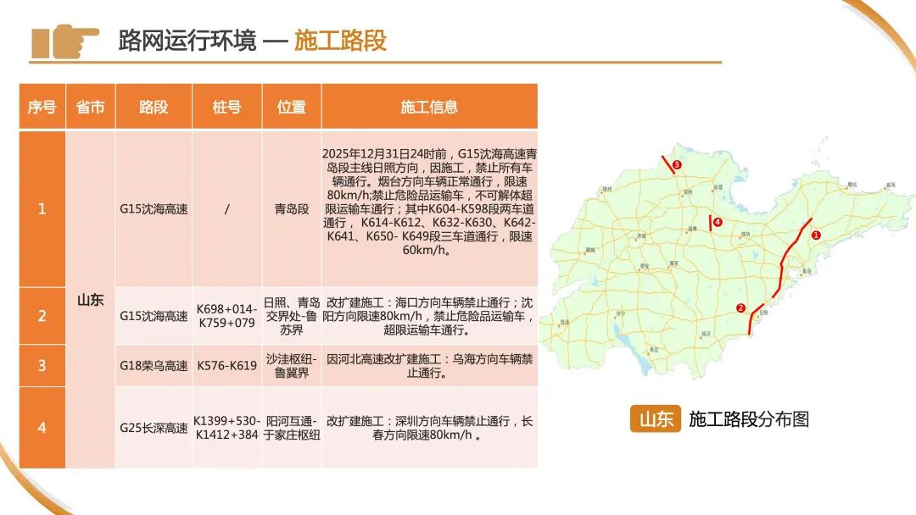Click the G25长深高速 cell
This screenshot has height=515, width=916.
(154, 428)
